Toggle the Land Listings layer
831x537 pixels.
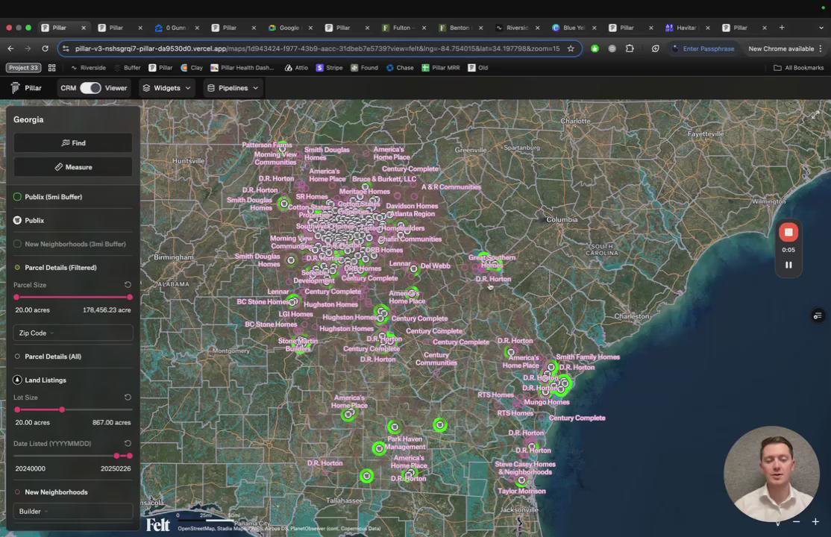coord(17,380)
